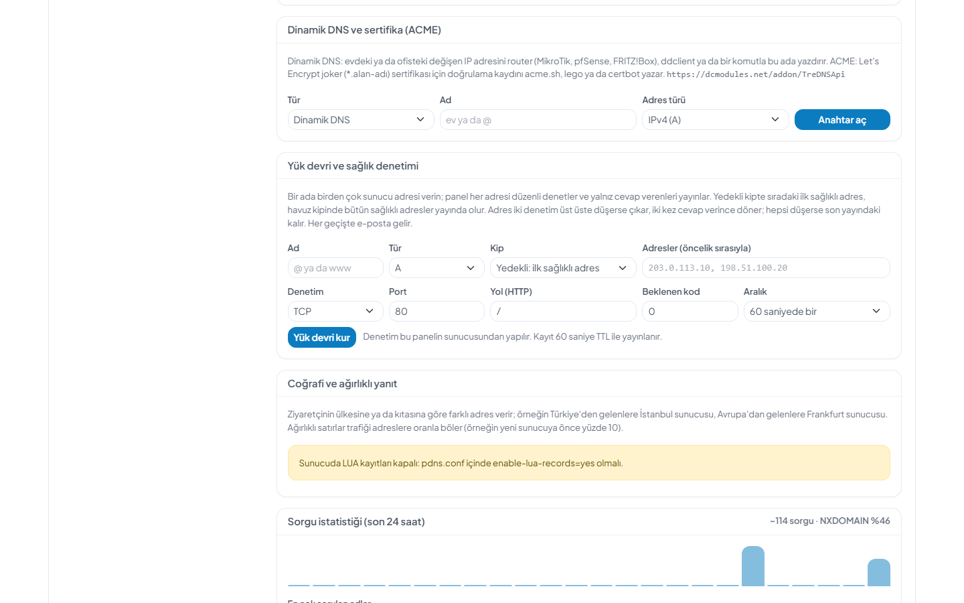
Task: Open the Denetim dropdown set to TCP
Action: click(x=335, y=312)
